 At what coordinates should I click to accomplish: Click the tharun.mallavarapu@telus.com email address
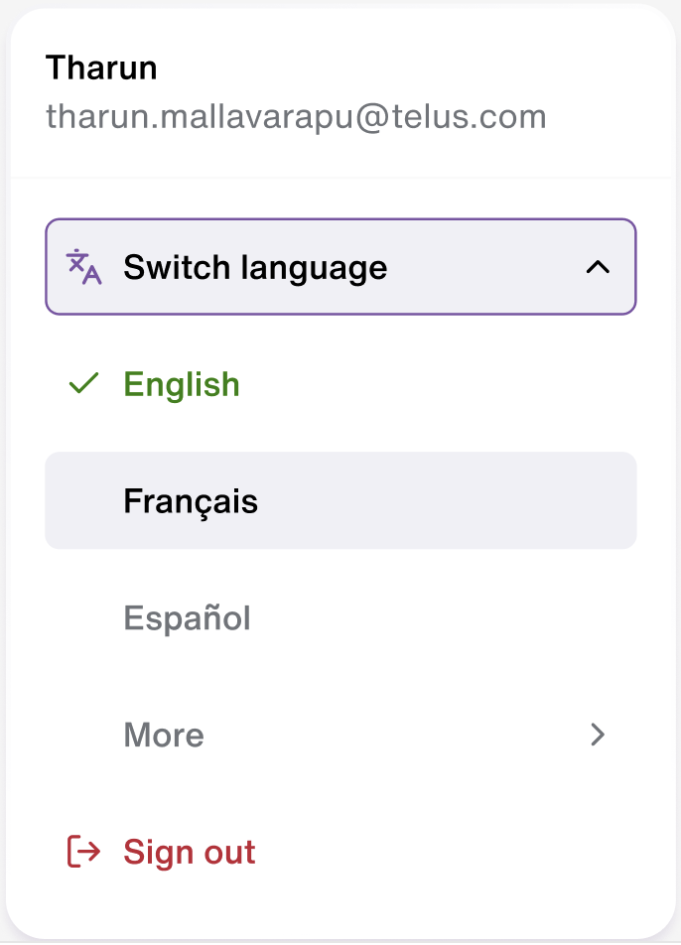[296, 116]
